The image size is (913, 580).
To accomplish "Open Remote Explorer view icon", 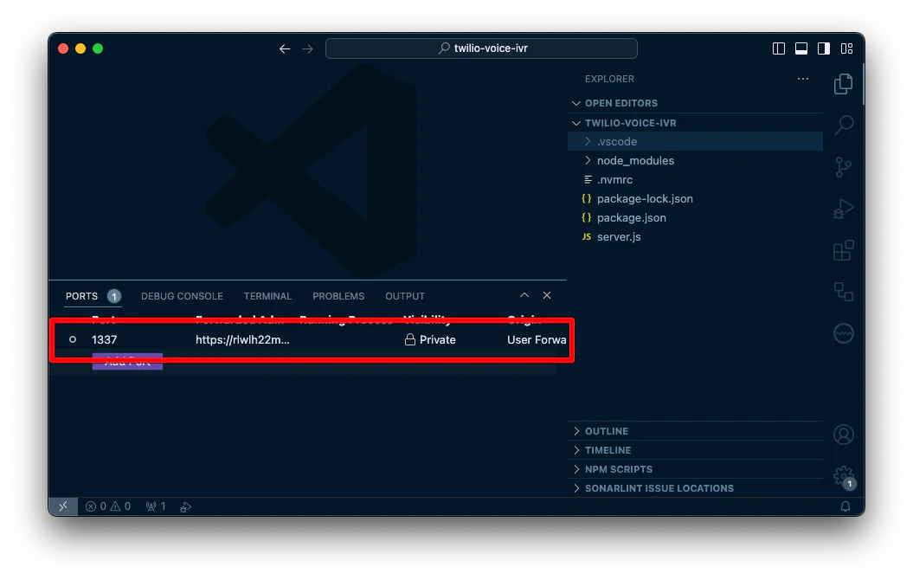I will [843, 291].
